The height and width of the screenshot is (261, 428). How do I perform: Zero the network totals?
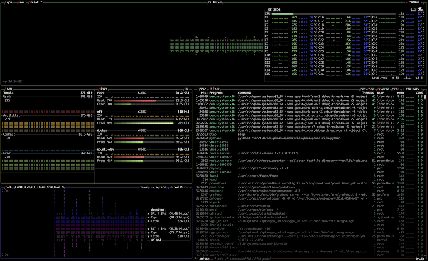click(163, 187)
